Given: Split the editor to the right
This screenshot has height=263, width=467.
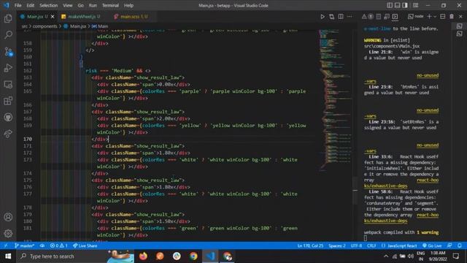Looking at the screenshot, I should 341,17.
